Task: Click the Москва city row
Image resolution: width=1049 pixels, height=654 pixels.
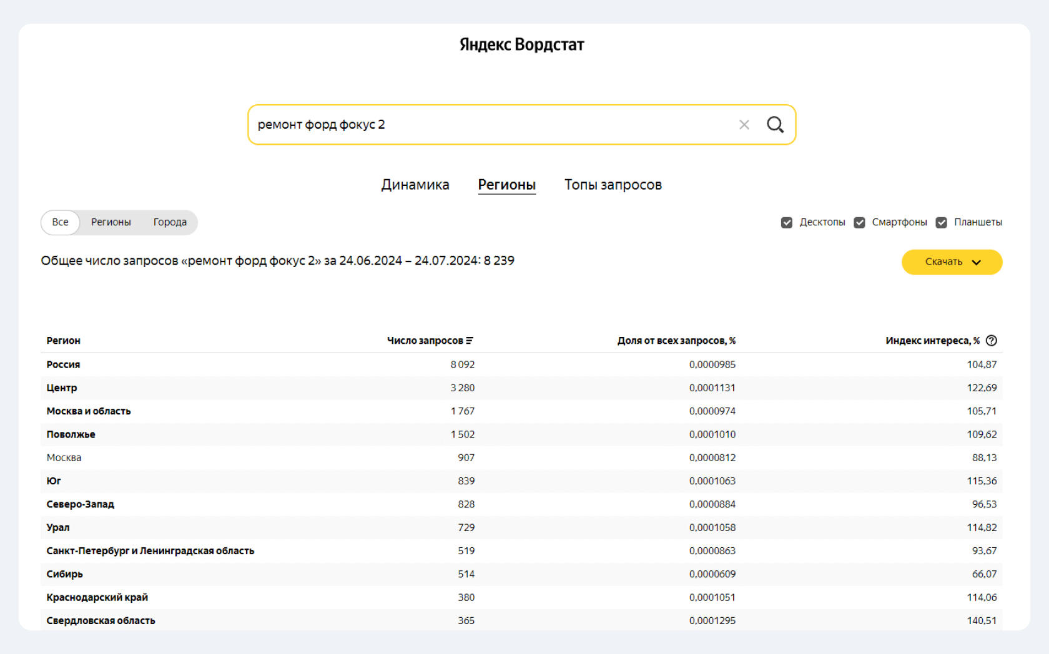Action: point(521,457)
